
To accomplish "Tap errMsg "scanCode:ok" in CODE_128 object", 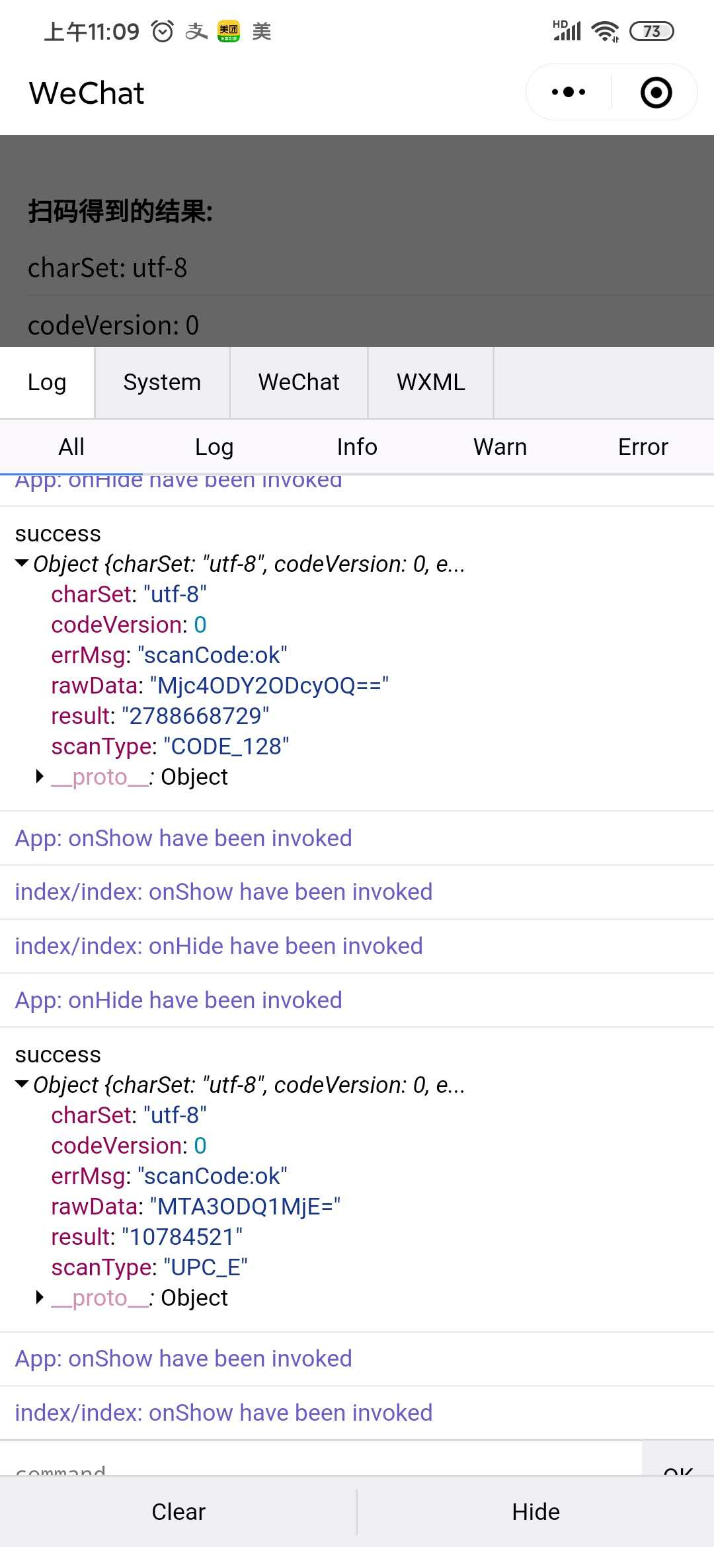I will (x=169, y=655).
